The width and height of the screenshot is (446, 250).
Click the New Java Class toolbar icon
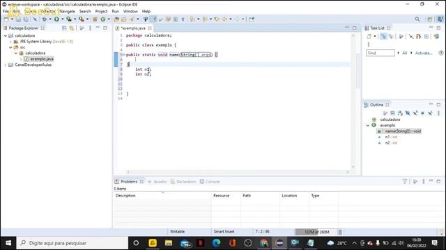[103, 19]
